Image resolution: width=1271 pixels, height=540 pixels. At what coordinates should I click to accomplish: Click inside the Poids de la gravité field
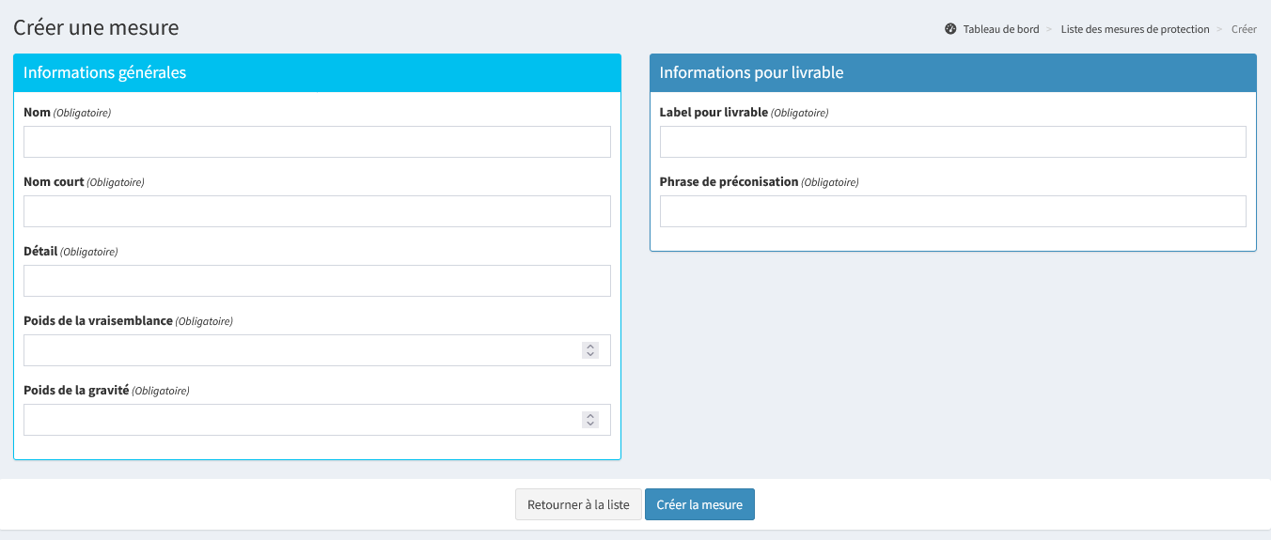pos(301,420)
